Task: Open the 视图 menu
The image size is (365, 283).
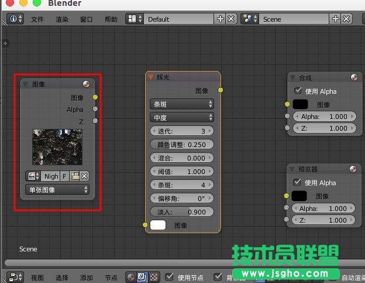Action: coord(37,278)
